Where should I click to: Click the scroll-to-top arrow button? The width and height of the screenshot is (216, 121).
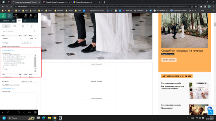211,112
